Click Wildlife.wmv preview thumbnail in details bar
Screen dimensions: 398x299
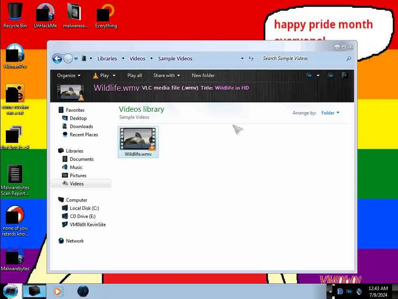(x=71, y=92)
